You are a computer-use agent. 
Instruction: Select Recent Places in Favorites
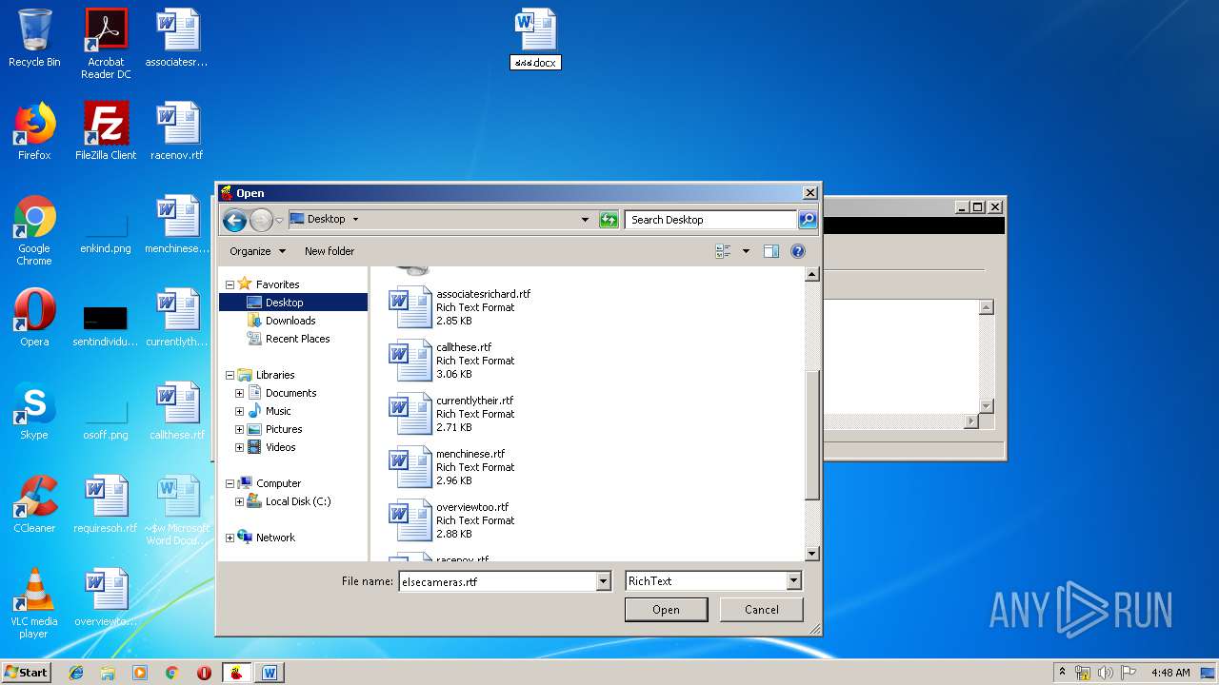297,339
